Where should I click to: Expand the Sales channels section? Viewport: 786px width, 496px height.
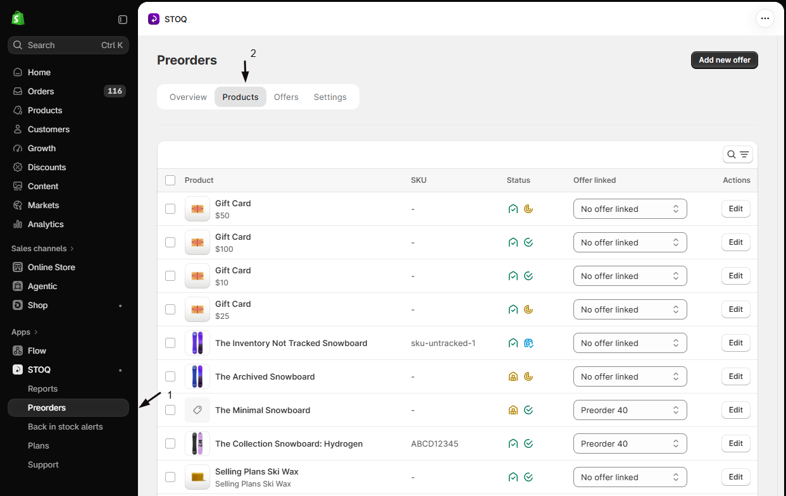point(42,249)
